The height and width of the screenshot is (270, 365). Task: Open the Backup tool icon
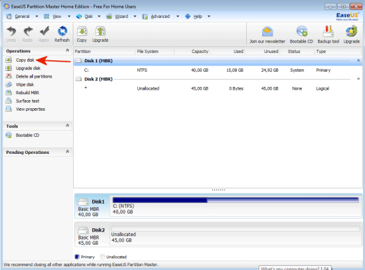coord(328,31)
